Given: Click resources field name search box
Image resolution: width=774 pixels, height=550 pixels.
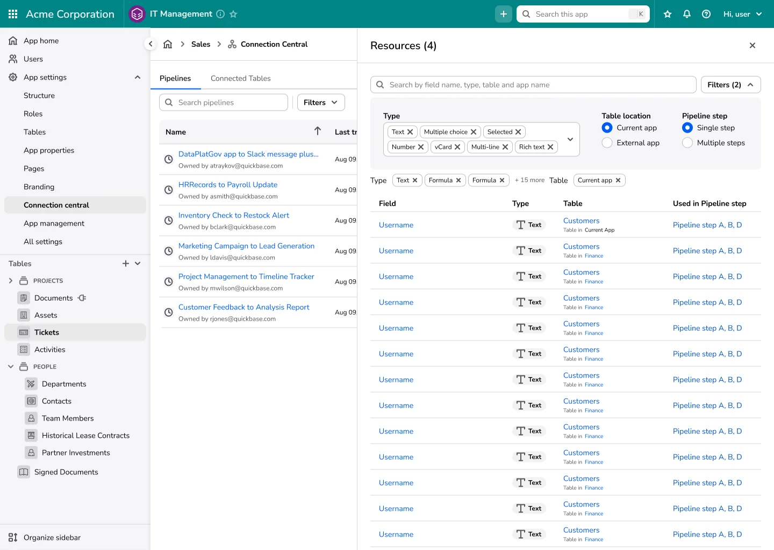Looking at the screenshot, I should [x=533, y=85].
